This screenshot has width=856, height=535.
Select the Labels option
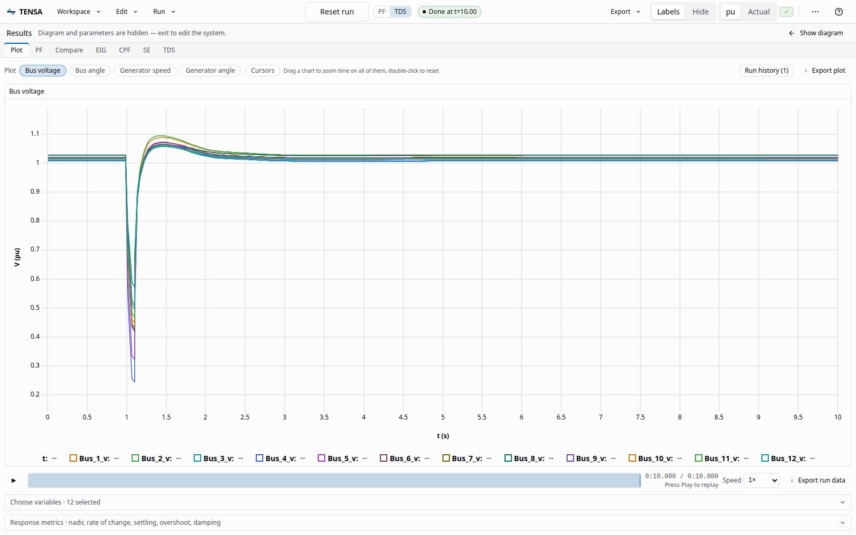tap(668, 12)
